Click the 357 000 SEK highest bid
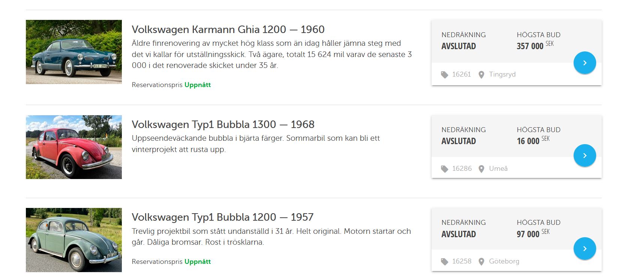 click(534, 46)
